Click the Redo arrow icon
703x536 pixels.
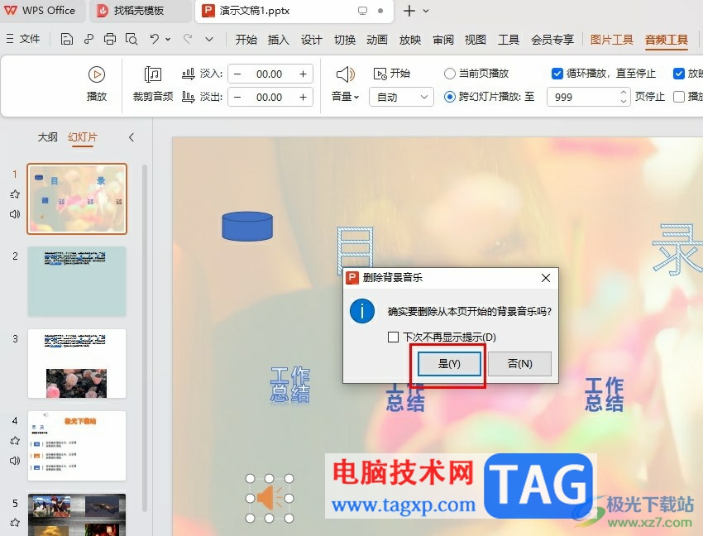pos(188,40)
